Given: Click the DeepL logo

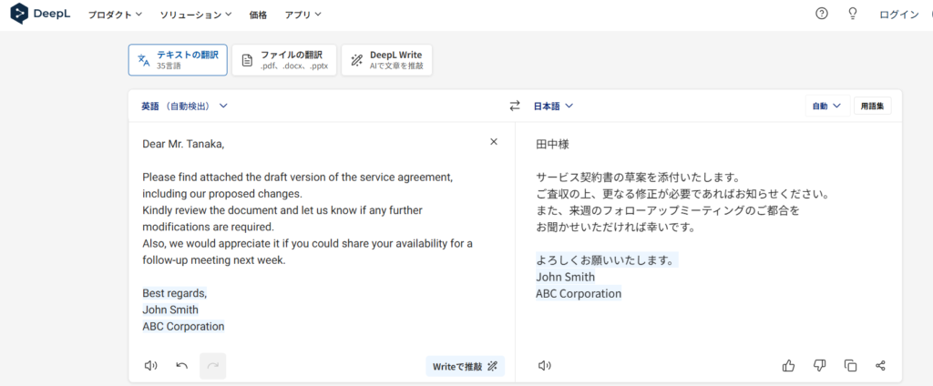Looking at the screenshot, I should (40, 14).
